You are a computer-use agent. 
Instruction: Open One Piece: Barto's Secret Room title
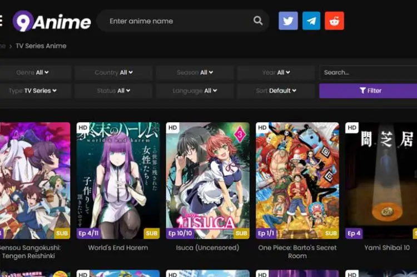tap(297, 252)
